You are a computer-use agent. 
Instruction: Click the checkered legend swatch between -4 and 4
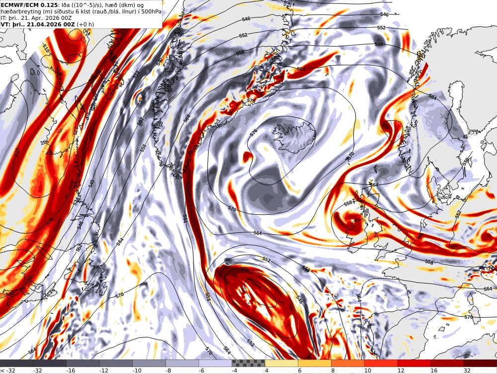pos(248,363)
